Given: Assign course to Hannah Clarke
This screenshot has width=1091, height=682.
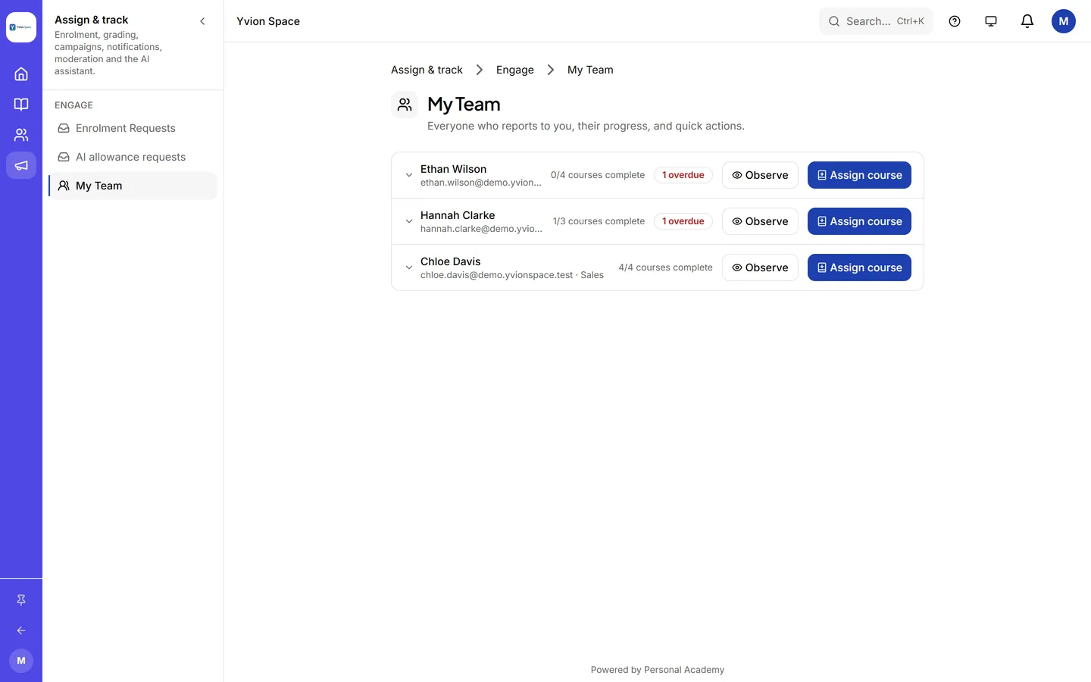Looking at the screenshot, I should pos(859,221).
